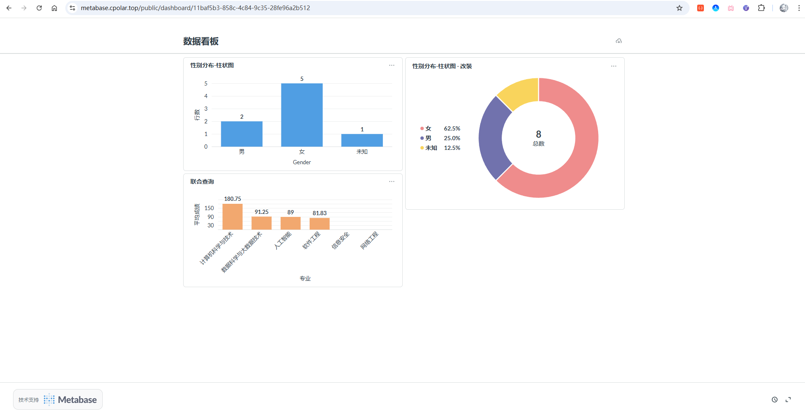Viewport: 805px width, 416px height.
Task: Go to the browser home page icon
Action: (54, 8)
